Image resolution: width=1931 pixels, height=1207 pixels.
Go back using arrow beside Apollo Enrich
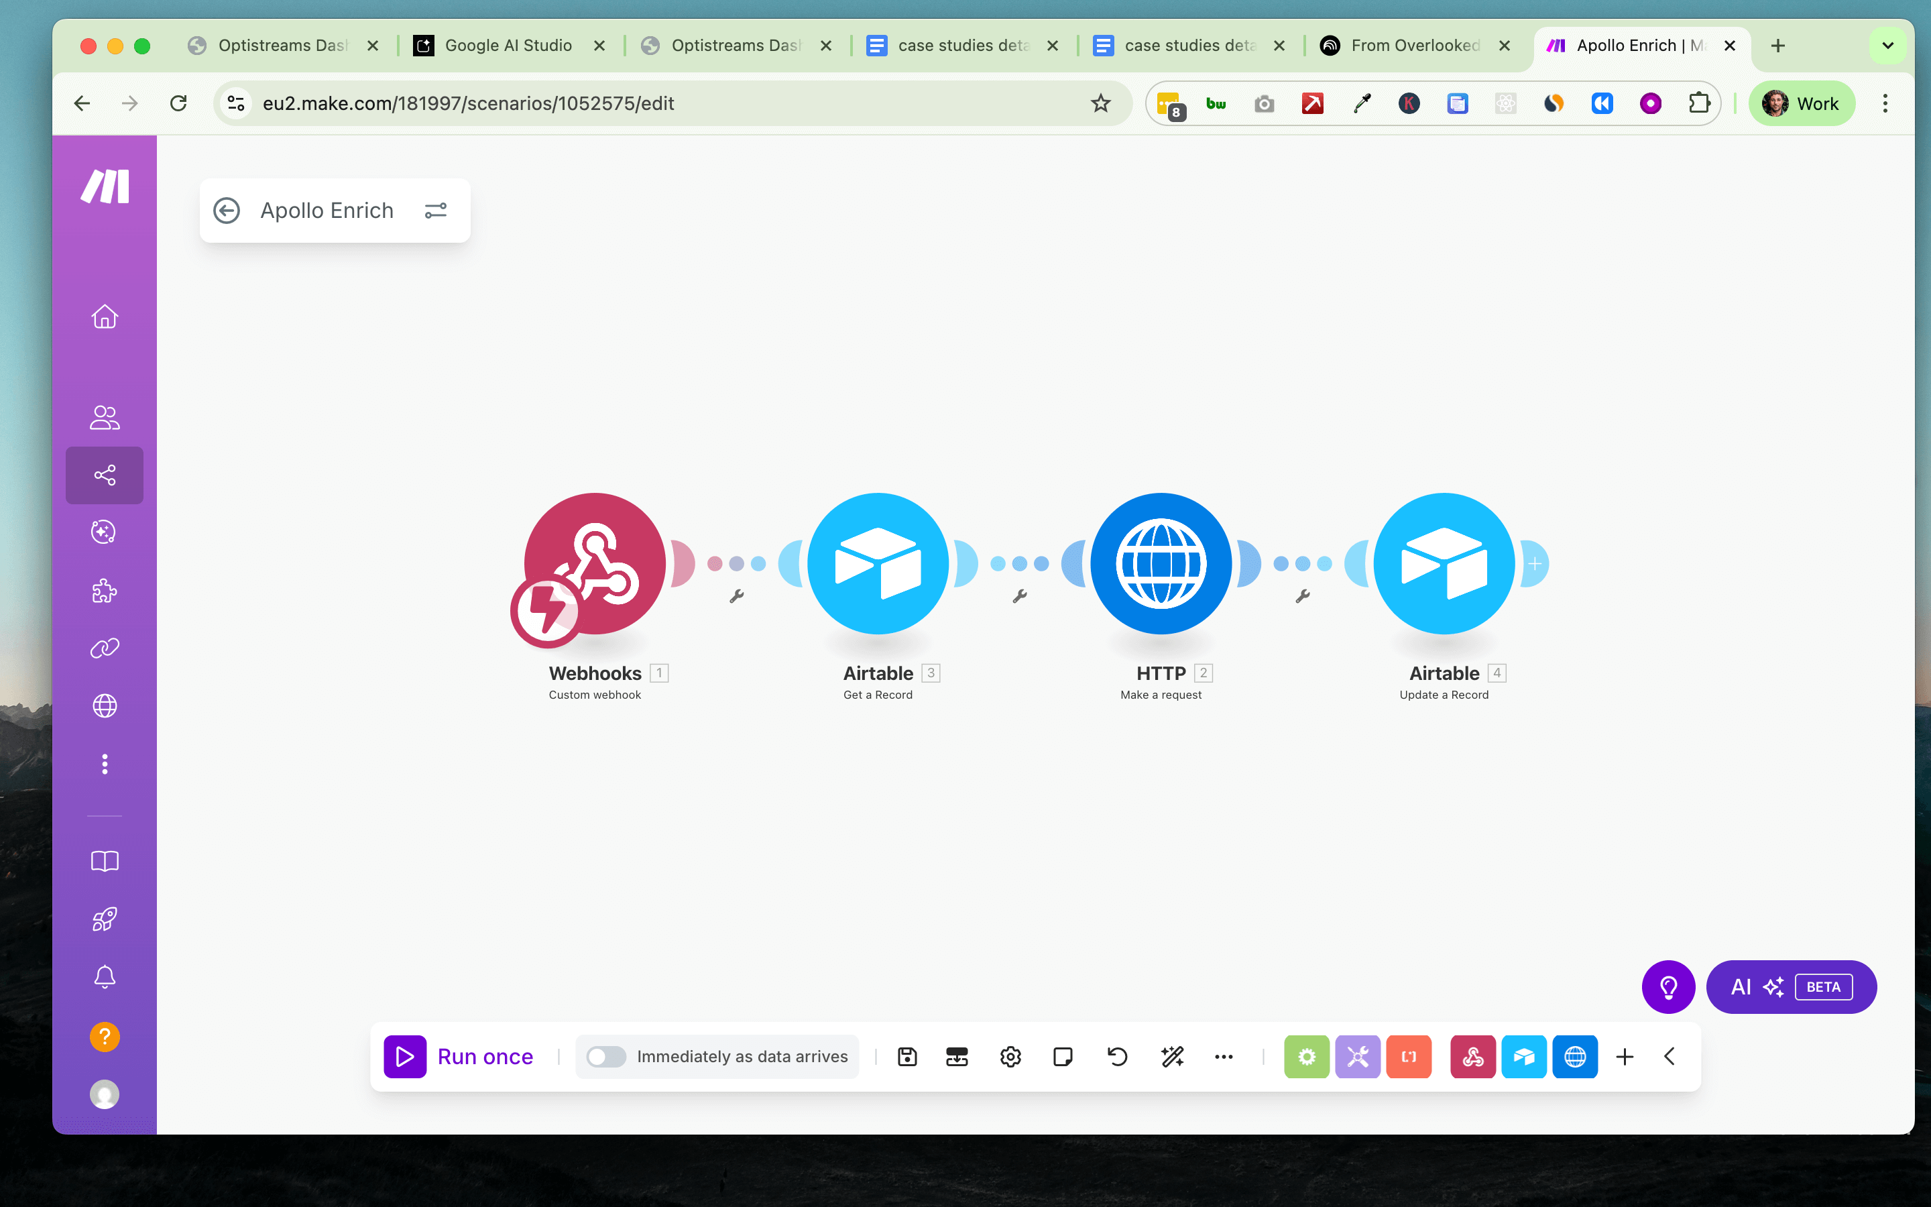pos(227,211)
